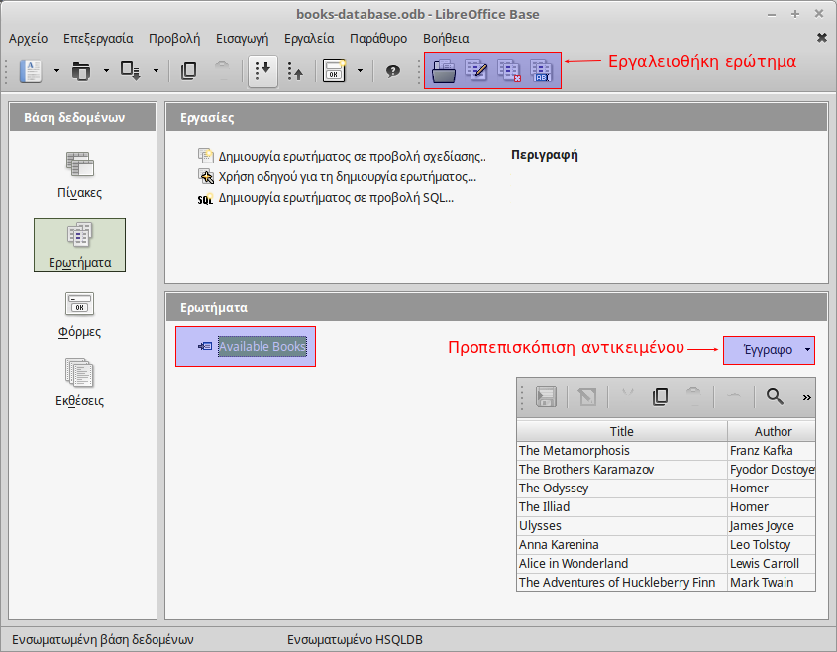Select the Available Books query
837x652 pixels.
tap(262, 346)
